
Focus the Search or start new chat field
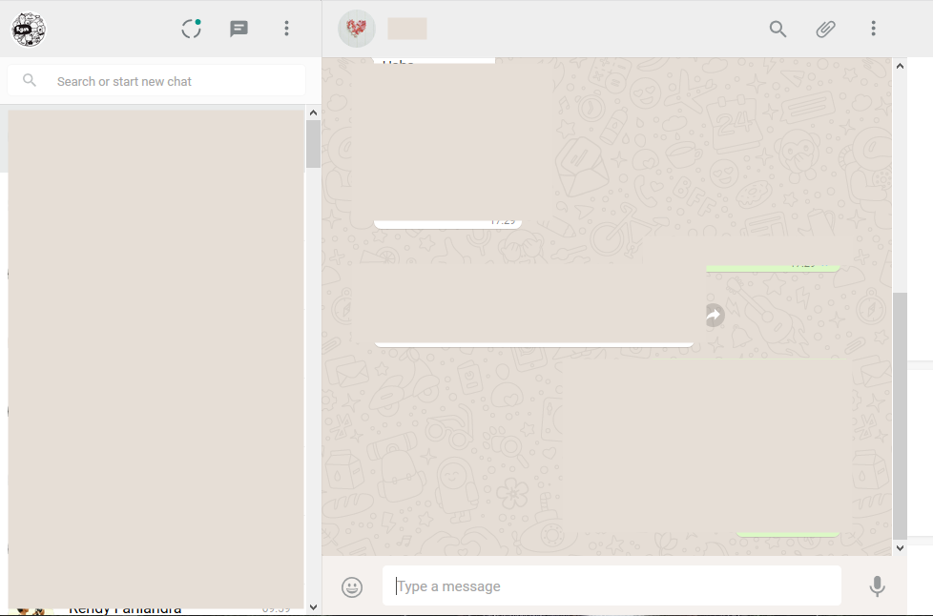(x=156, y=80)
